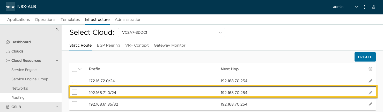Open the vertical dots options menu
Image resolution: width=383 pixels, height=112 pixels.
click(x=364, y=7)
